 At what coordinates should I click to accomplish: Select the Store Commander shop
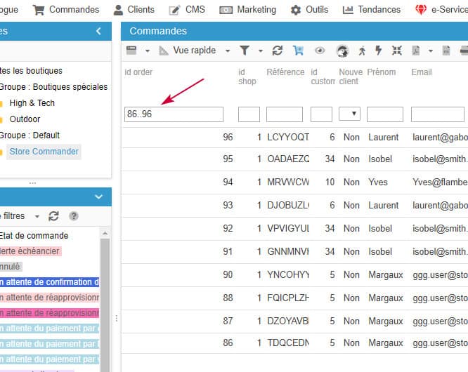pyautogui.click(x=44, y=152)
